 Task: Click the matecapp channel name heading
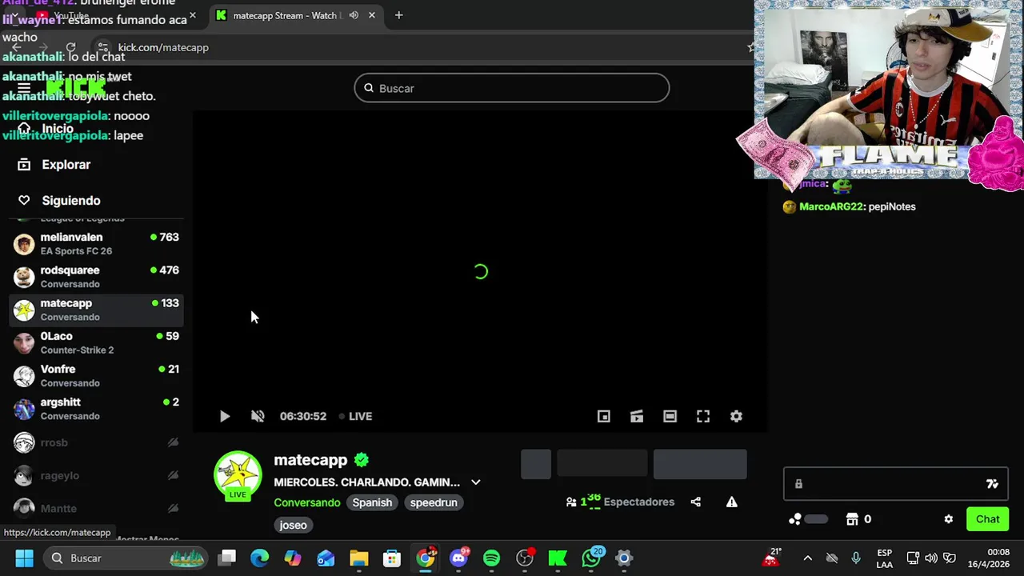310,460
